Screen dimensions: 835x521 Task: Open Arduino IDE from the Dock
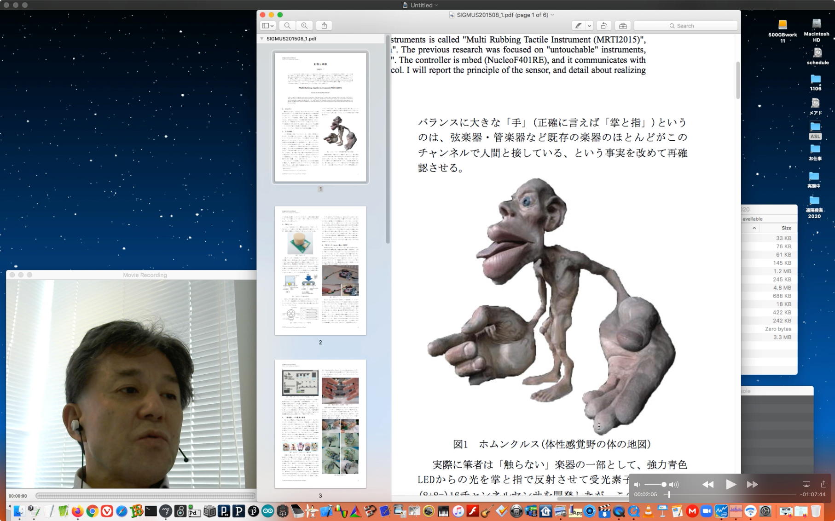[x=267, y=511]
